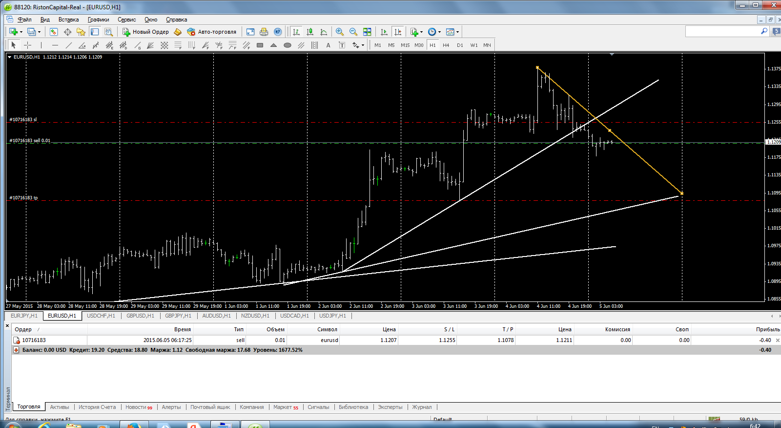Select the Ellipse shape tool

click(288, 45)
